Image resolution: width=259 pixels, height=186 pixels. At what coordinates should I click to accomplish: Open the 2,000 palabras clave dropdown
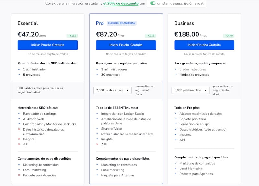click(112, 90)
